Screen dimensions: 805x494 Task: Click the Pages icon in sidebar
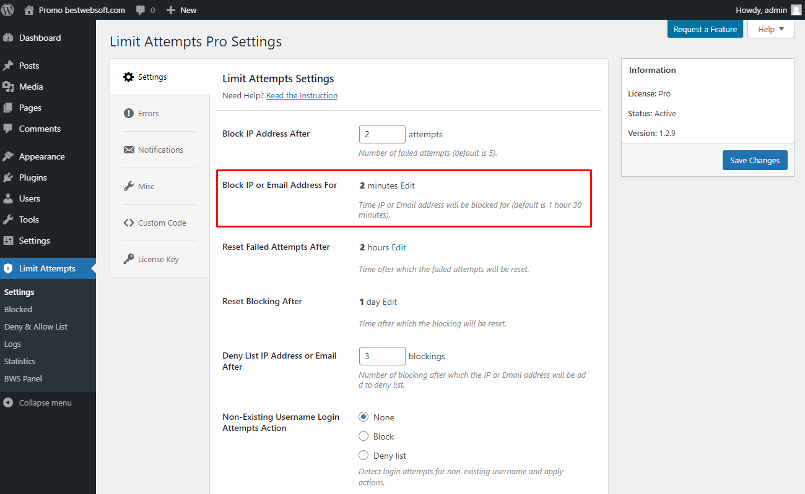8,108
